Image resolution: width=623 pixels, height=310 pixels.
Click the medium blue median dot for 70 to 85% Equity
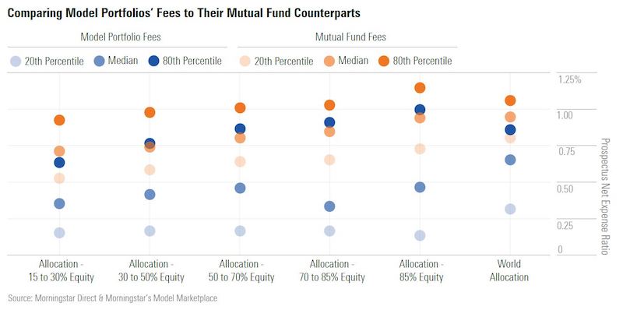pyautogui.click(x=329, y=206)
